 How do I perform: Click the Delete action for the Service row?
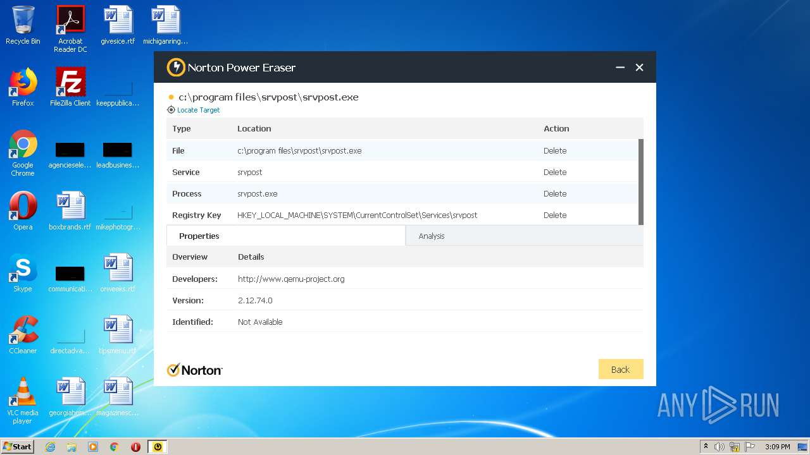tap(555, 173)
